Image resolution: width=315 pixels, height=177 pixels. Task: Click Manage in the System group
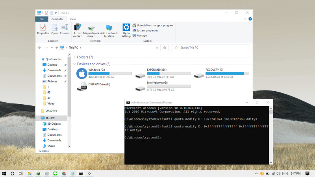tap(140, 35)
